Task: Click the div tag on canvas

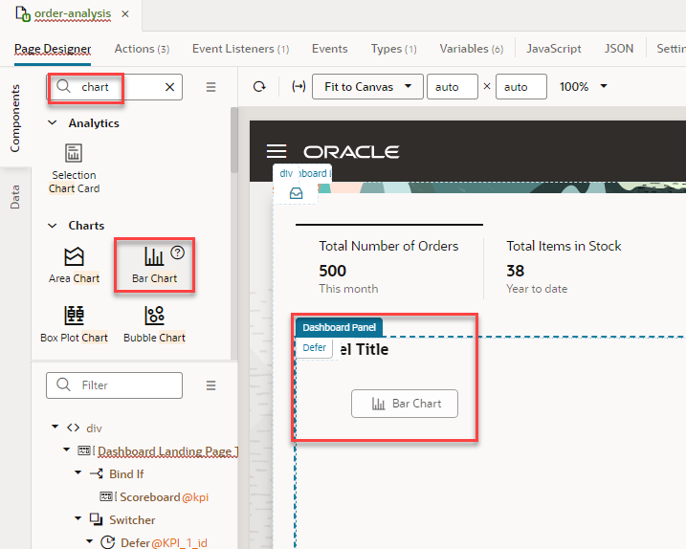Action: point(286,173)
